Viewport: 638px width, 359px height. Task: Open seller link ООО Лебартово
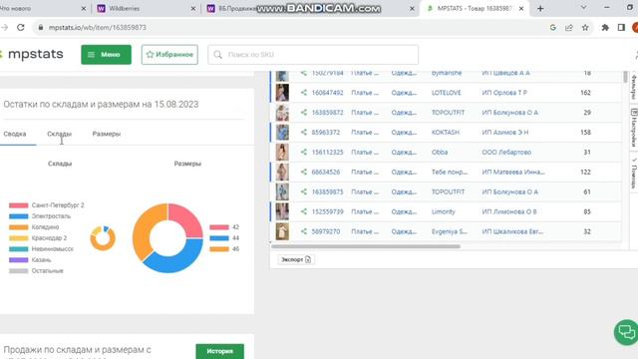pos(506,152)
